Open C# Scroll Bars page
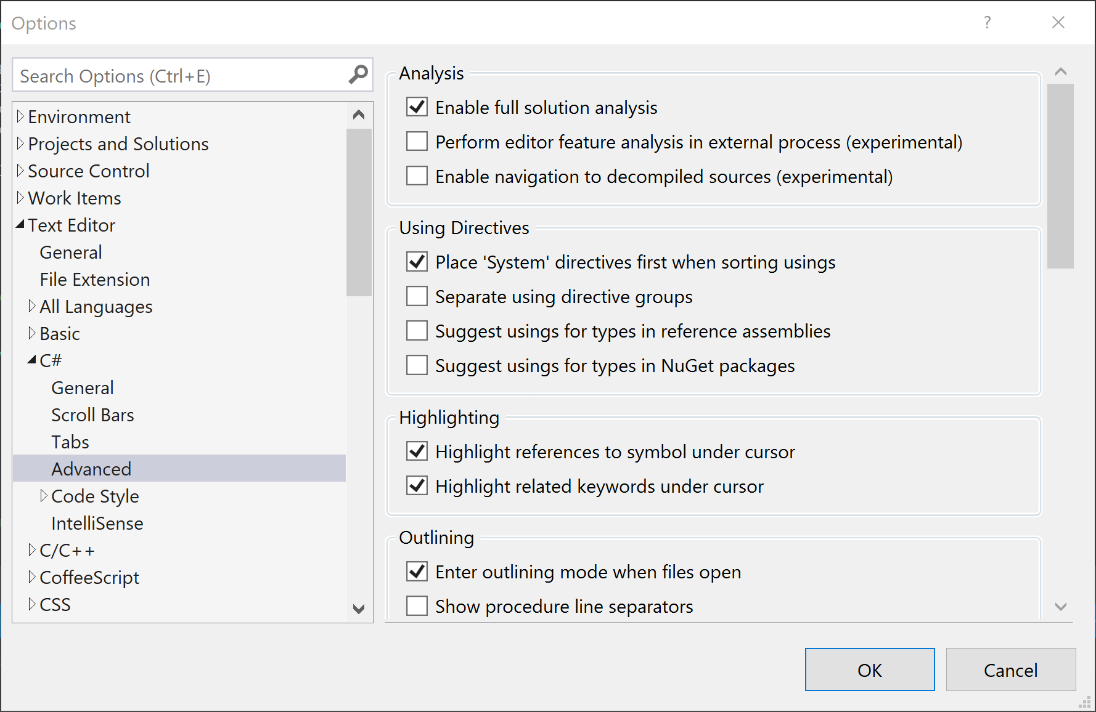Viewport: 1096px width, 712px height. (x=92, y=415)
